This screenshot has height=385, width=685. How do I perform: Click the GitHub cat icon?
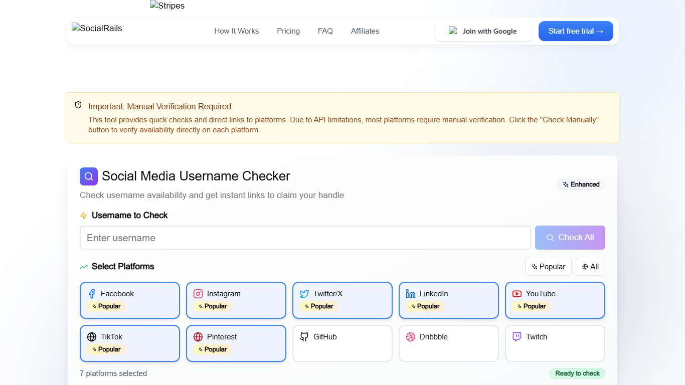(x=304, y=337)
